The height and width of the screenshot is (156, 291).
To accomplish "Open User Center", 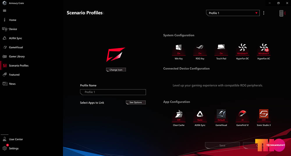I will coord(16,139).
